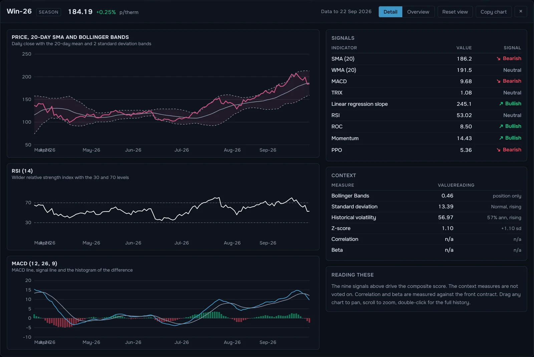Click the WMA (20) value 191.5
This screenshot has height=357, width=534.
pyautogui.click(x=464, y=70)
